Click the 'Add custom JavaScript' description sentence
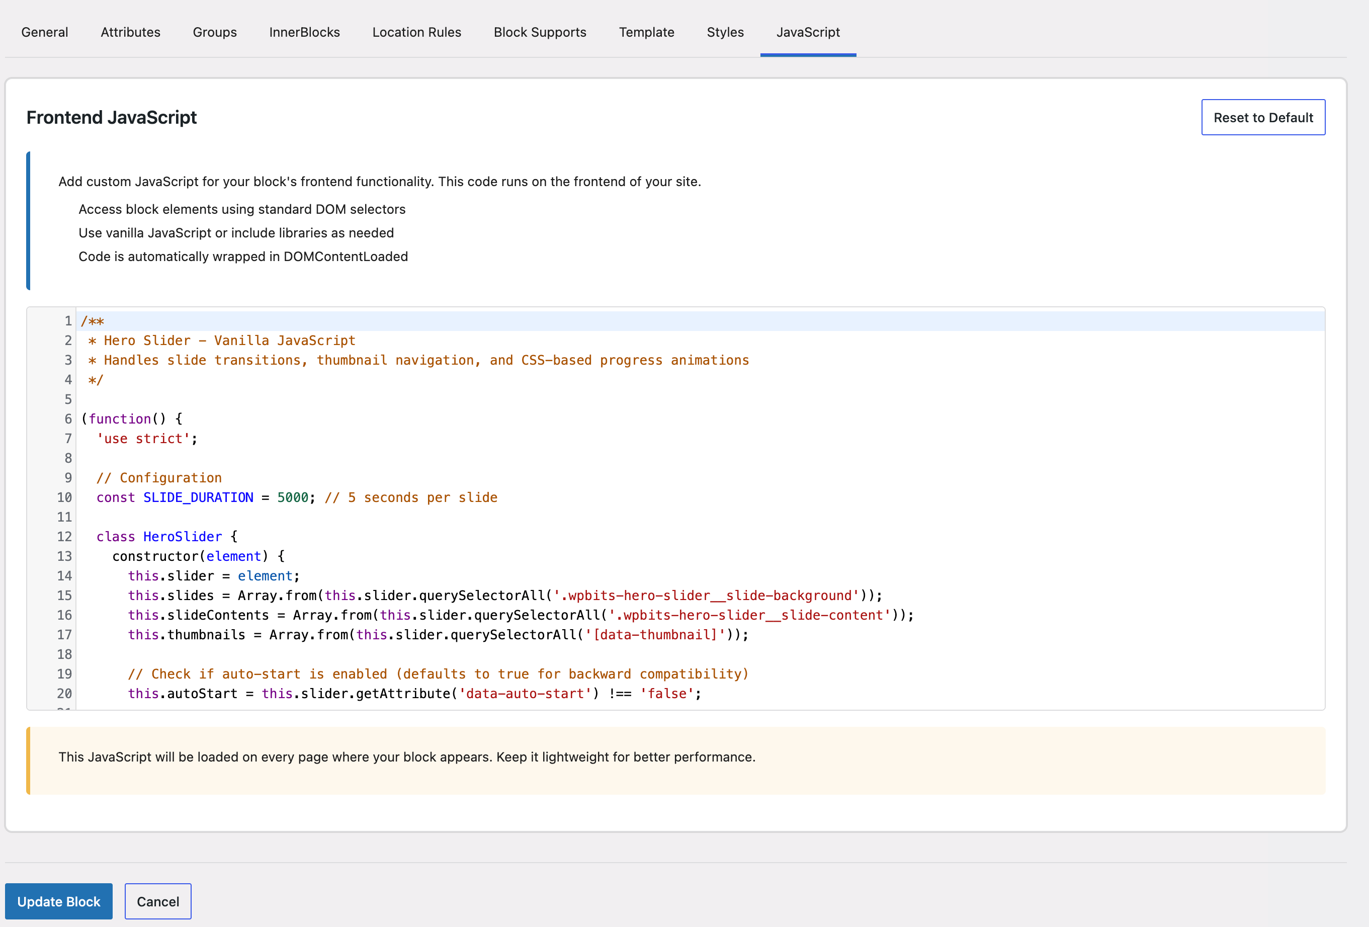This screenshot has height=927, width=1369. click(x=379, y=182)
